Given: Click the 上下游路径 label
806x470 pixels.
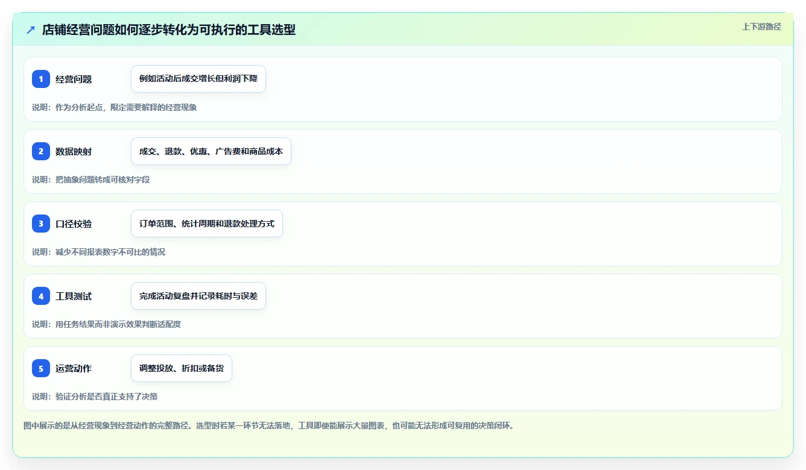Looking at the screenshot, I should click(x=761, y=27).
